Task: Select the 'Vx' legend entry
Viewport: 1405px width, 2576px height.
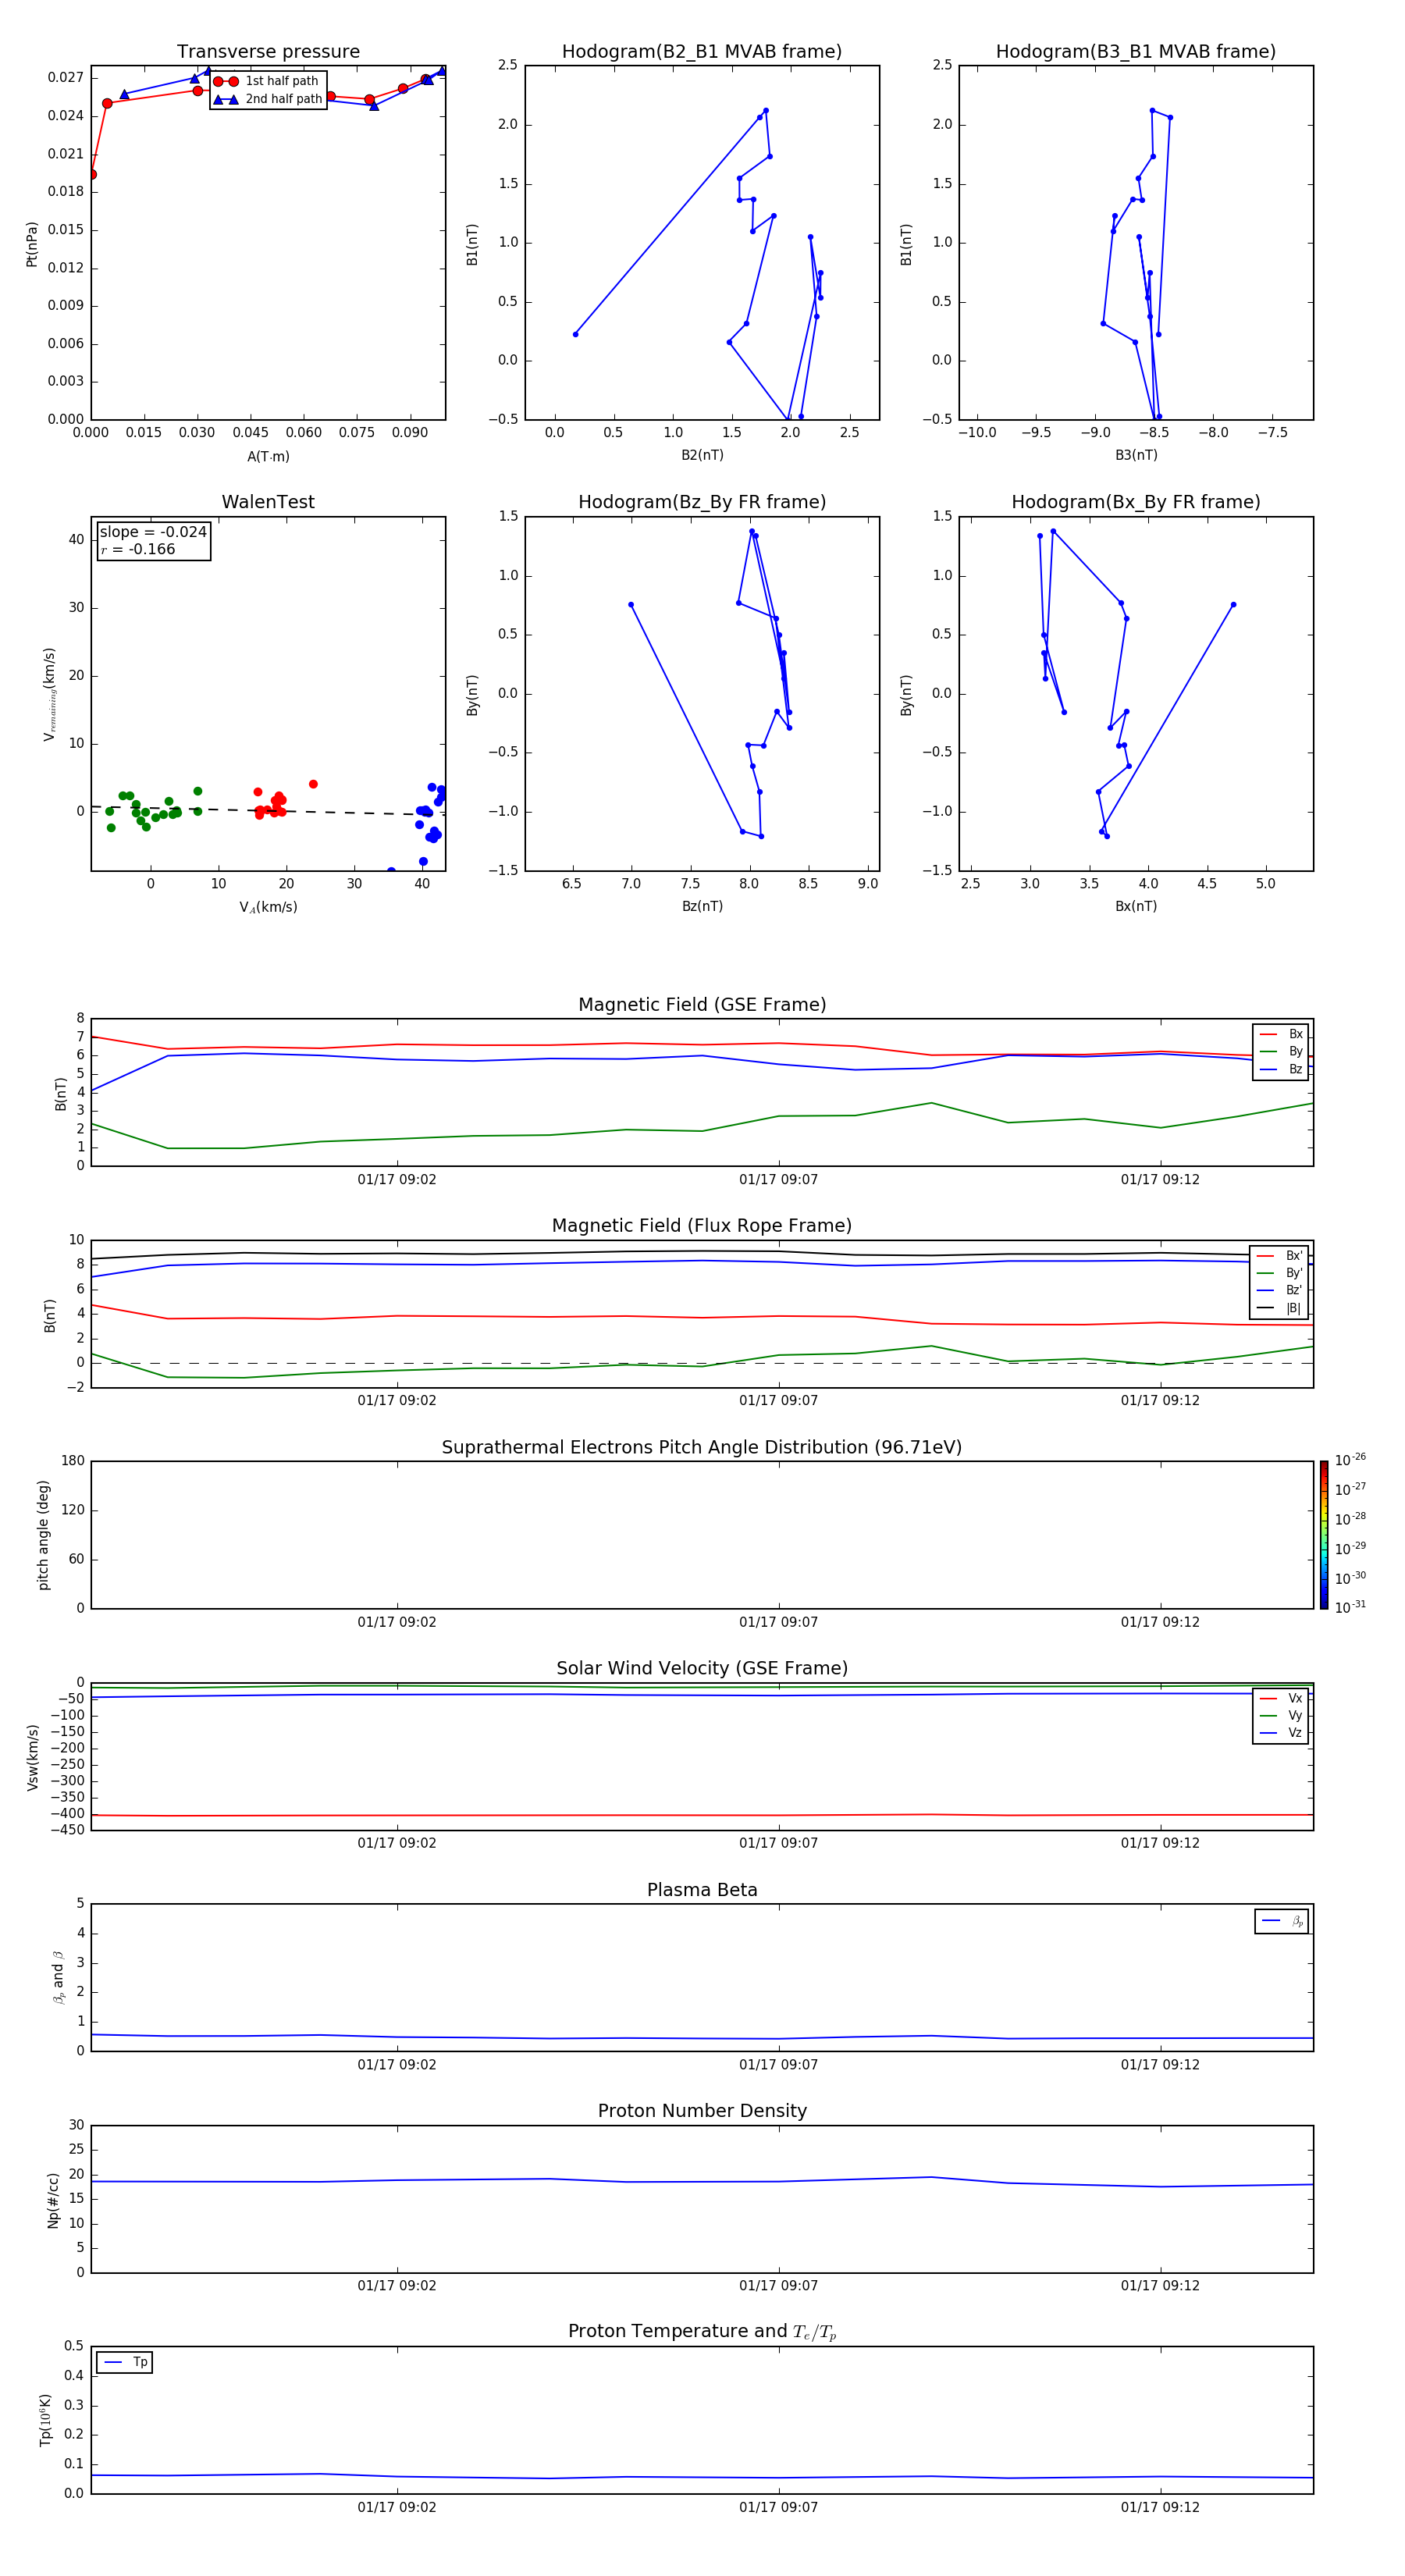Action: pos(1281,1698)
